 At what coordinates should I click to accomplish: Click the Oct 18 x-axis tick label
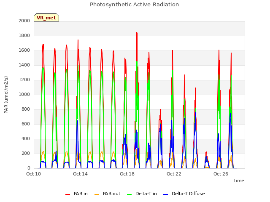coord(127,174)
